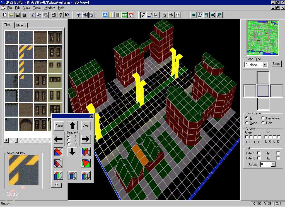Pick the green-top blue-red cube slope icon
Viewport: 285px width, 207px height.
click(86, 152)
